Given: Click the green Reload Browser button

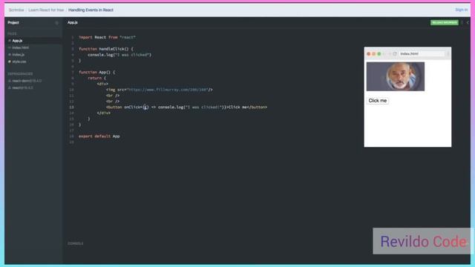Looking at the screenshot, I should pos(445,22).
